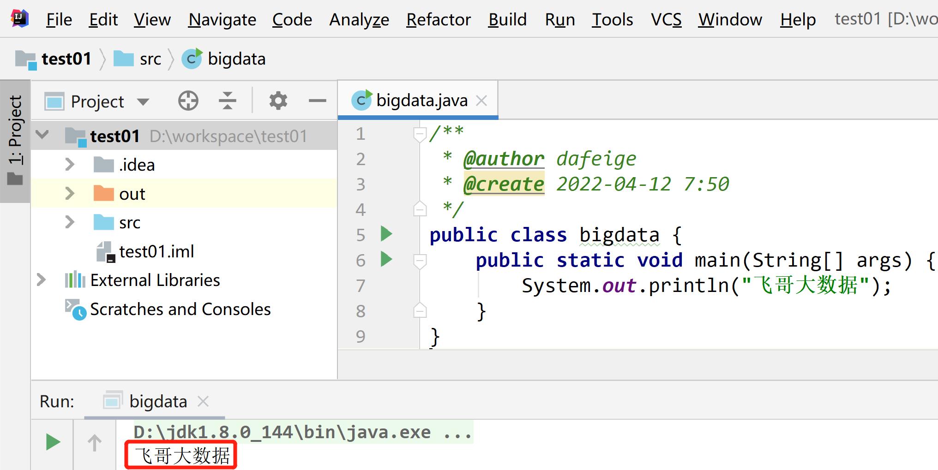Open the File menu

click(x=59, y=19)
